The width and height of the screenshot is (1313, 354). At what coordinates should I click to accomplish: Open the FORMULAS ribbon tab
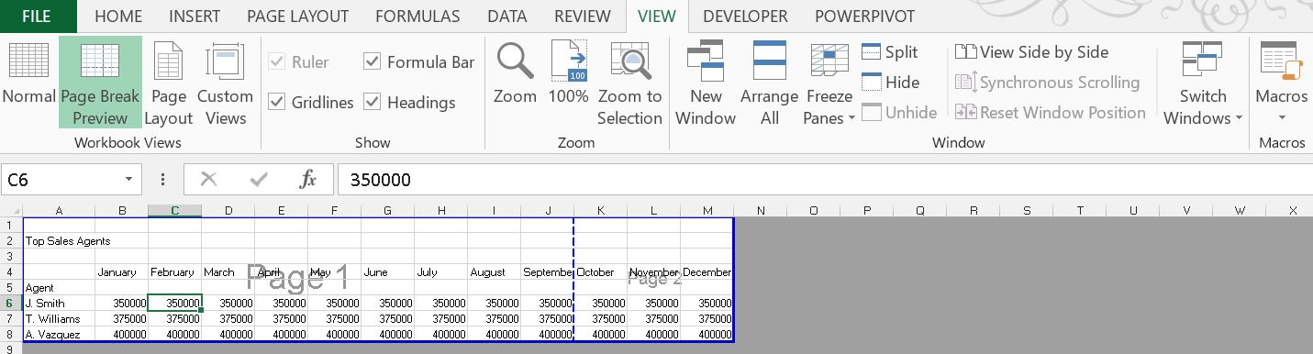(x=417, y=17)
